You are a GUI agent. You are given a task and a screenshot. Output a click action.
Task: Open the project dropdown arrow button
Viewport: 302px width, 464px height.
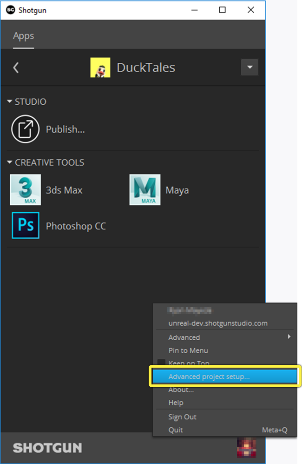[x=249, y=67]
